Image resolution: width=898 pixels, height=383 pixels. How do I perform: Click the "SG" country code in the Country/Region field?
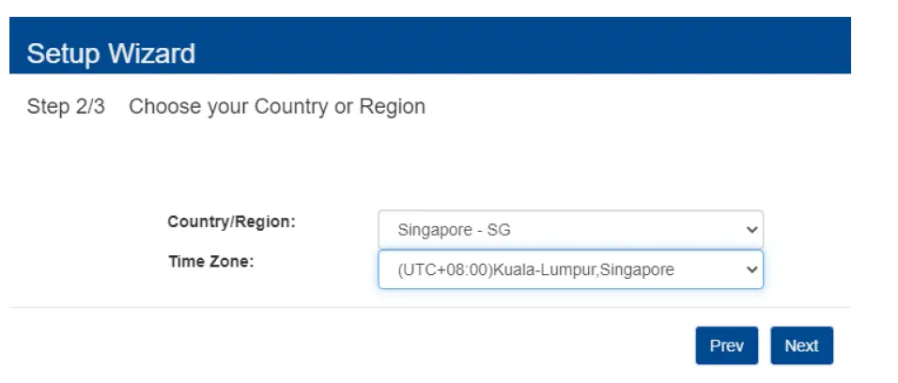(499, 230)
